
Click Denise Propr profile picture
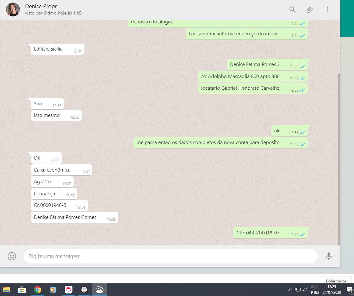pyautogui.click(x=13, y=9)
